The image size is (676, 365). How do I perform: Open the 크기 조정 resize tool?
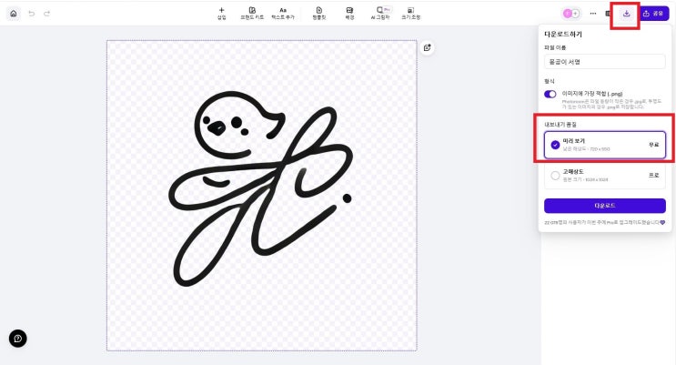411,13
